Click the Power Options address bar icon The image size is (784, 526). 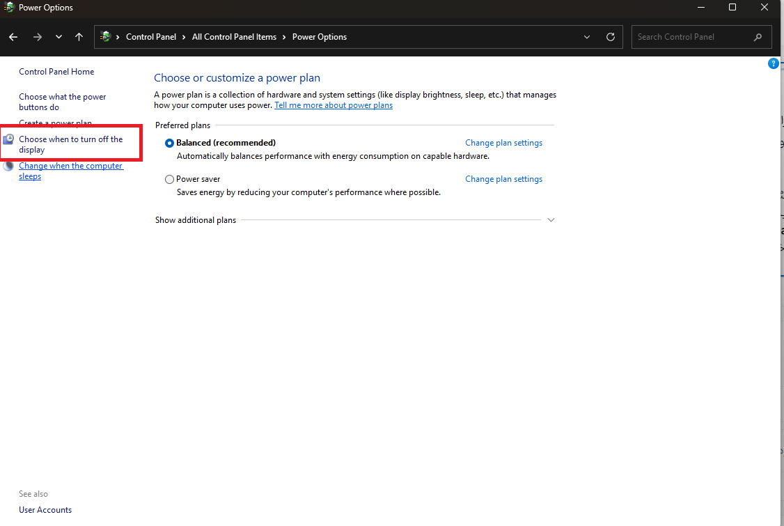(x=106, y=37)
